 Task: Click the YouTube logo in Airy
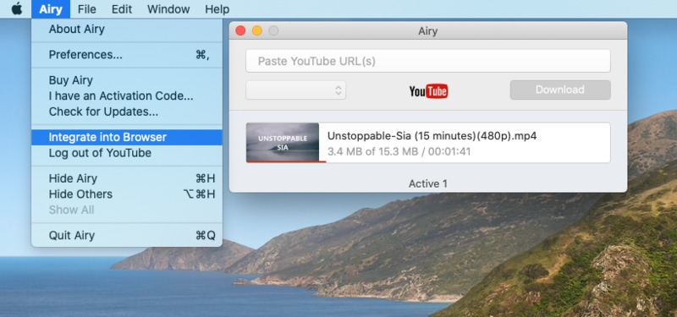point(428,91)
